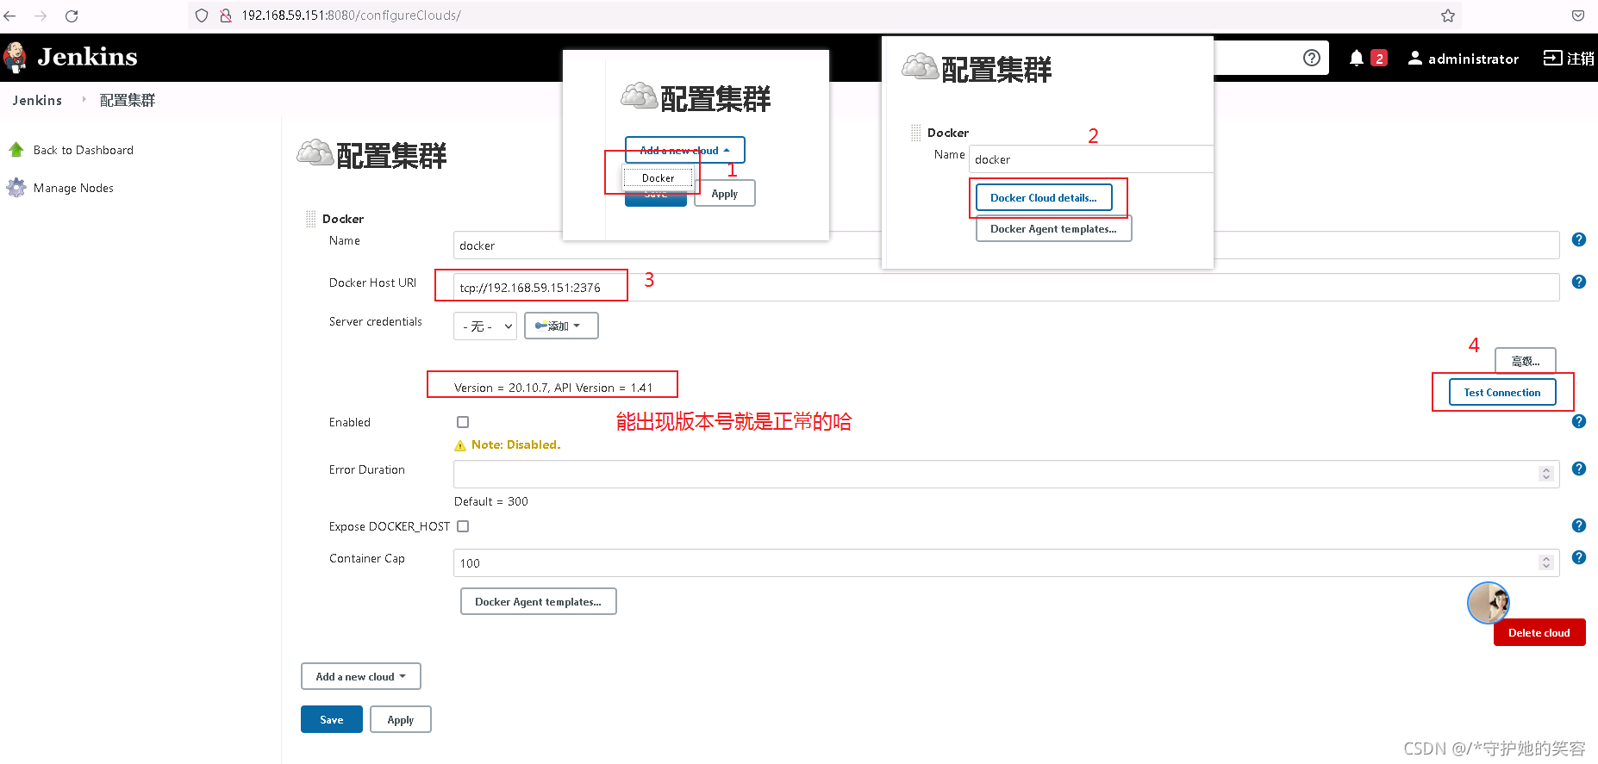Click help icon for Container Cap
The width and height of the screenshot is (1598, 764).
point(1579,557)
